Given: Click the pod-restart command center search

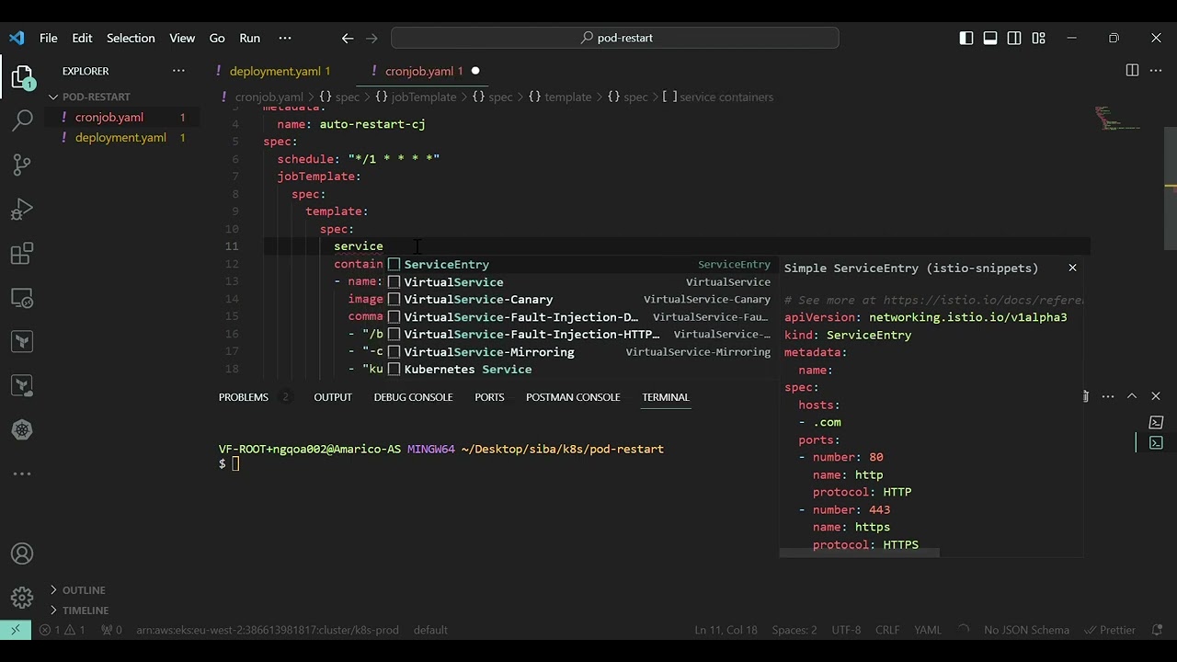Looking at the screenshot, I should 615,38.
